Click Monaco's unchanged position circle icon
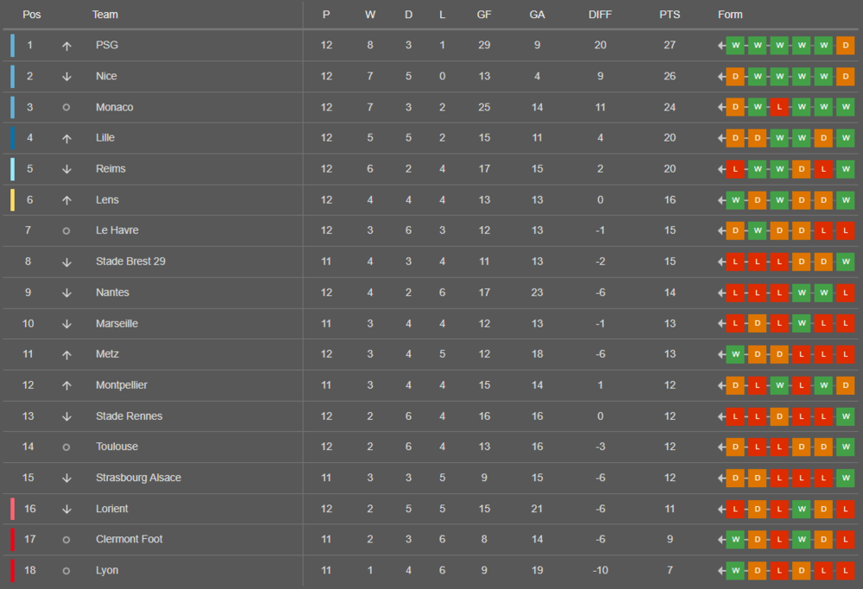Screen dimensions: 863x589 (66, 107)
